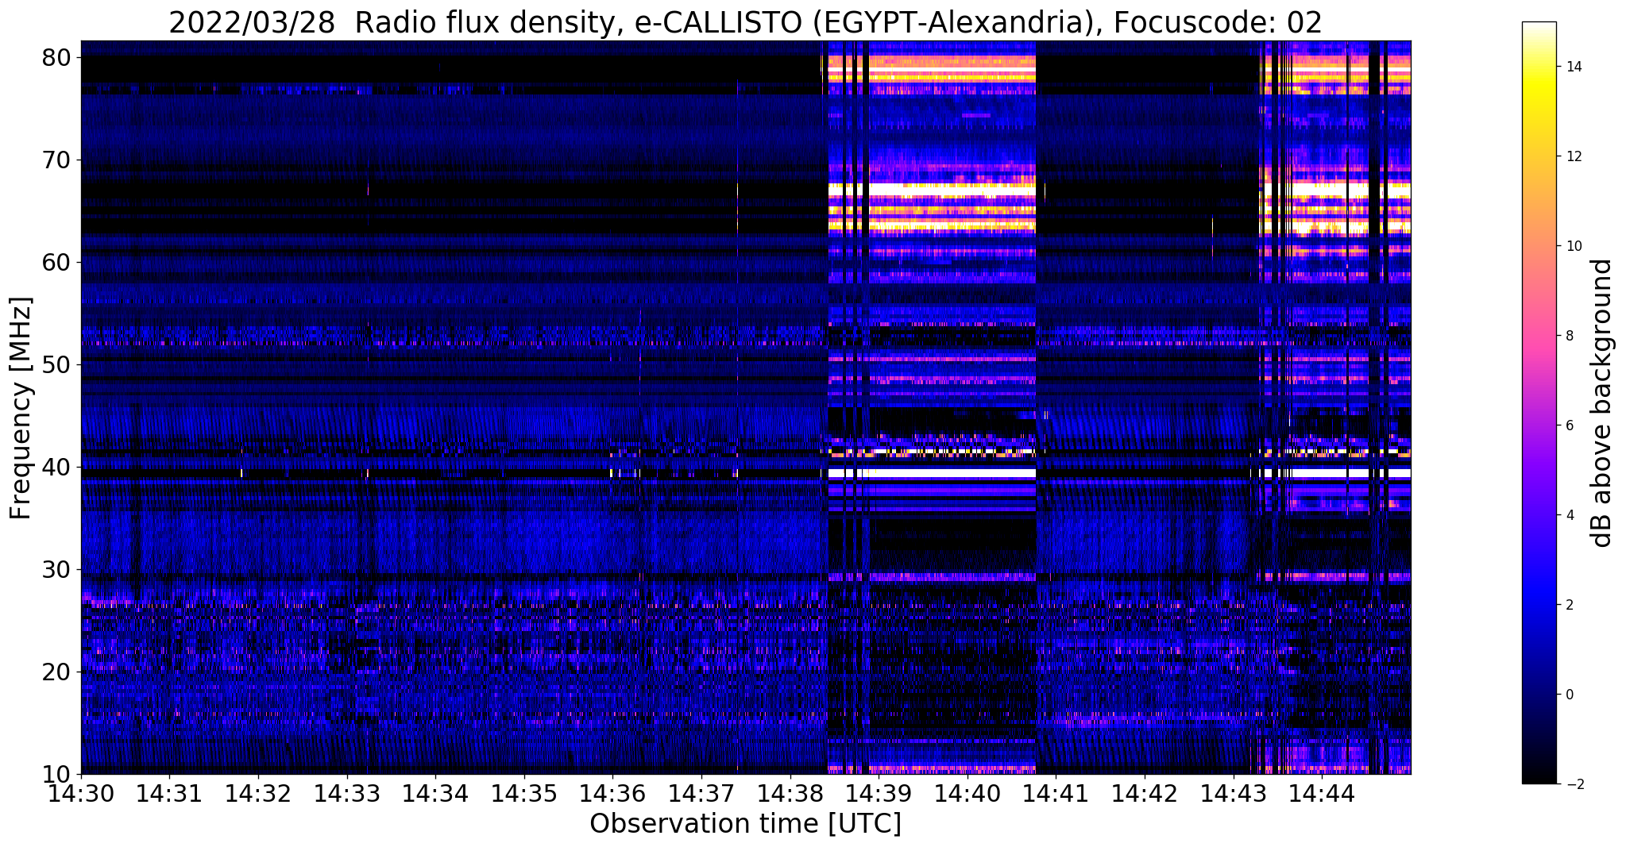The height and width of the screenshot is (847, 1626).
Task: Click the 14:30 time tick label
Action: pyautogui.click(x=81, y=793)
